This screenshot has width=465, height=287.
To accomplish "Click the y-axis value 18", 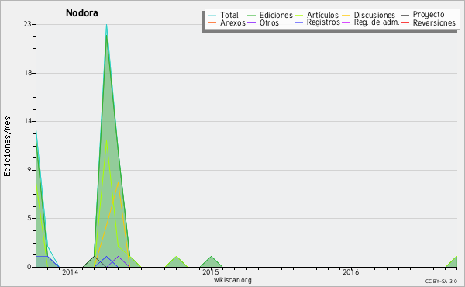I will point(28,73).
